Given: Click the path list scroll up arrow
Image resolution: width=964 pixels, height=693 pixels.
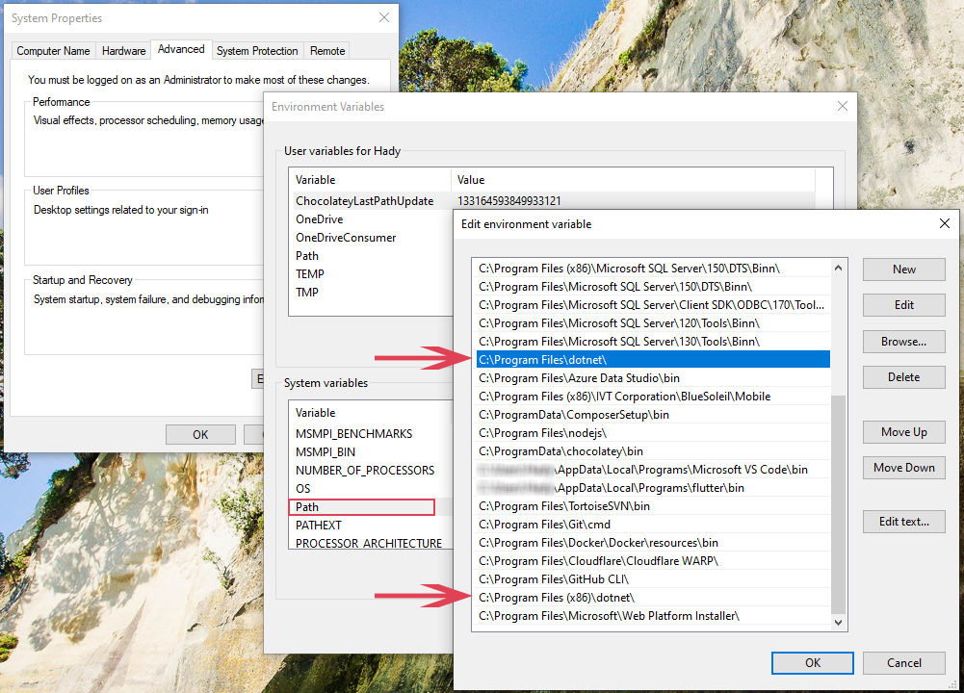Looking at the screenshot, I should click(x=837, y=269).
